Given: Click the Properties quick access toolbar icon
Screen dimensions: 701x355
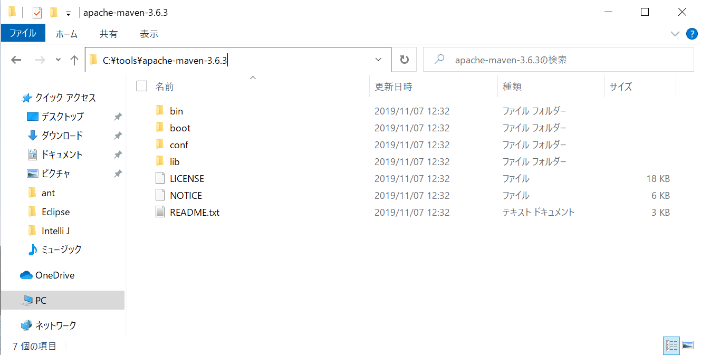Looking at the screenshot, I should [37, 12].
